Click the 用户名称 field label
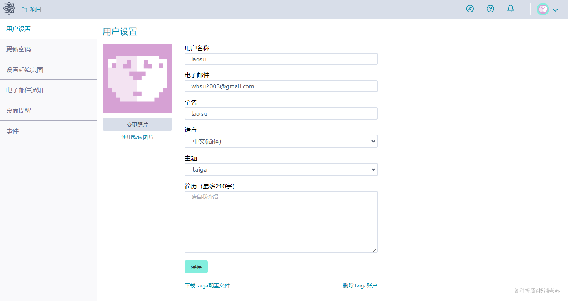 coord(197,48)
